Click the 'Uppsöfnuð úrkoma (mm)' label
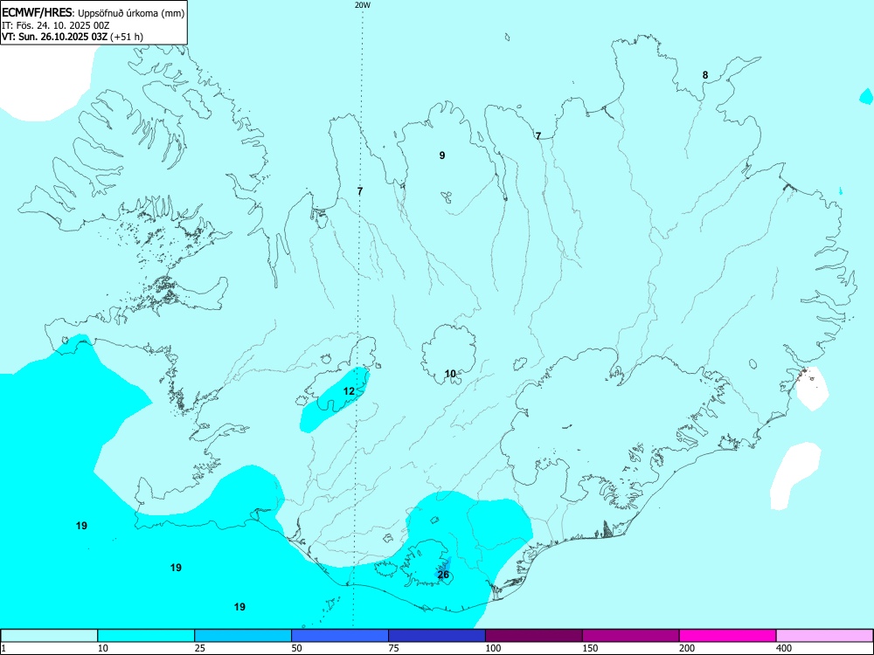The width and height of the screenshot is (874, 655). coord(130,13)
